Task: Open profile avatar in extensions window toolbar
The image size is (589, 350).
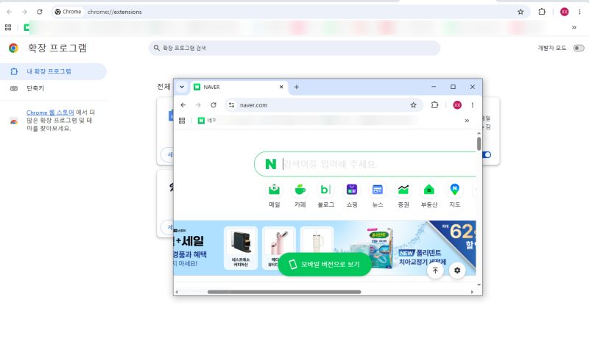Action: point(564,12)
